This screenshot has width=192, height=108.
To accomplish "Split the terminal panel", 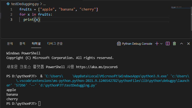I will tap(168, 44).
